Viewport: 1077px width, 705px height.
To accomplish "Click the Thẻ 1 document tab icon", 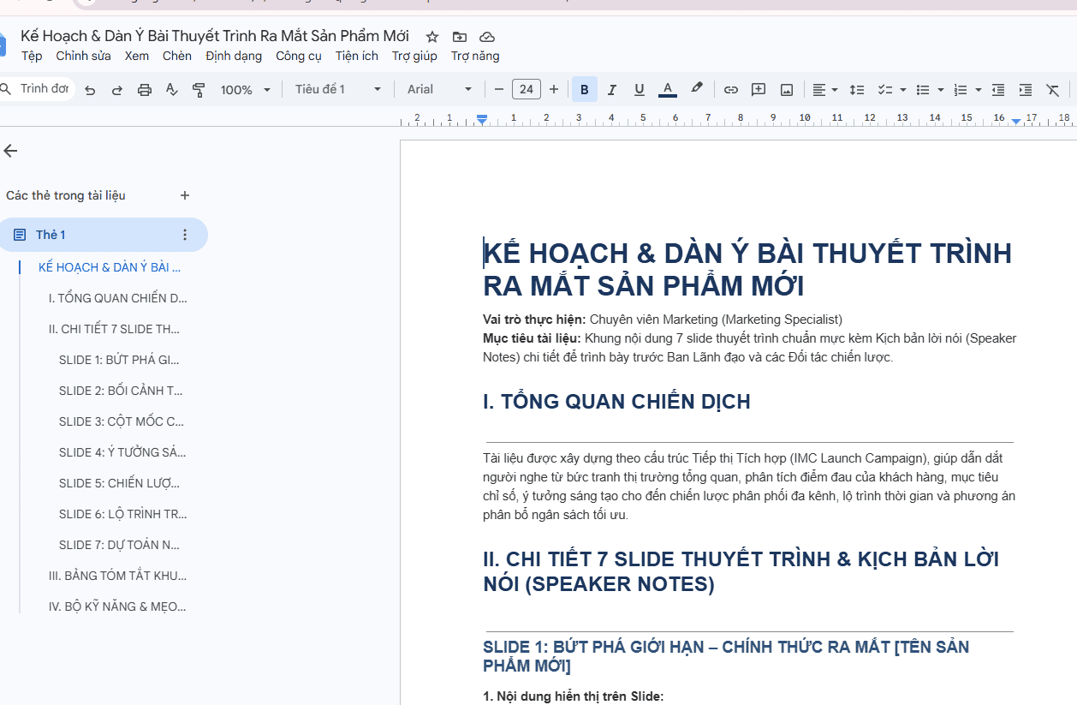I will click(x=20, y=235).
